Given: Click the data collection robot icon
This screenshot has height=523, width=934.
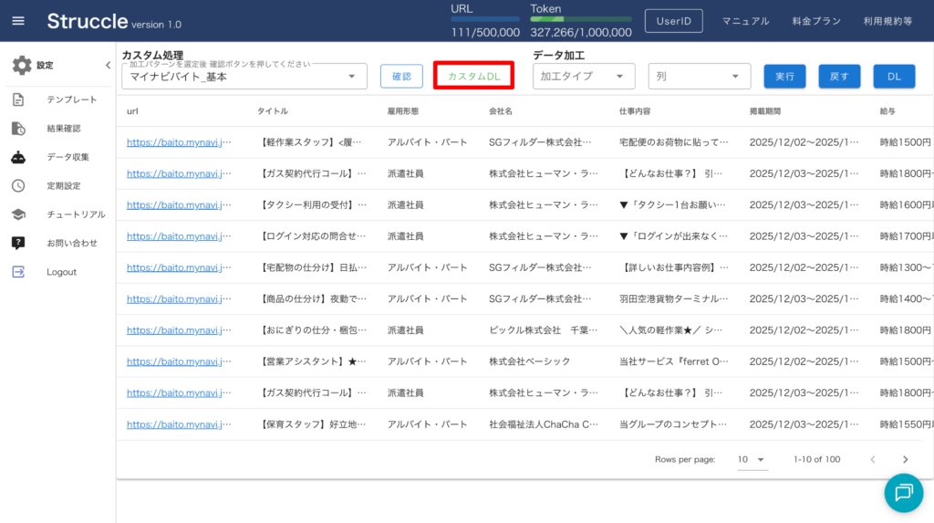Looking at the screenshot, I should pyautogui.click(x=18, y=157).
